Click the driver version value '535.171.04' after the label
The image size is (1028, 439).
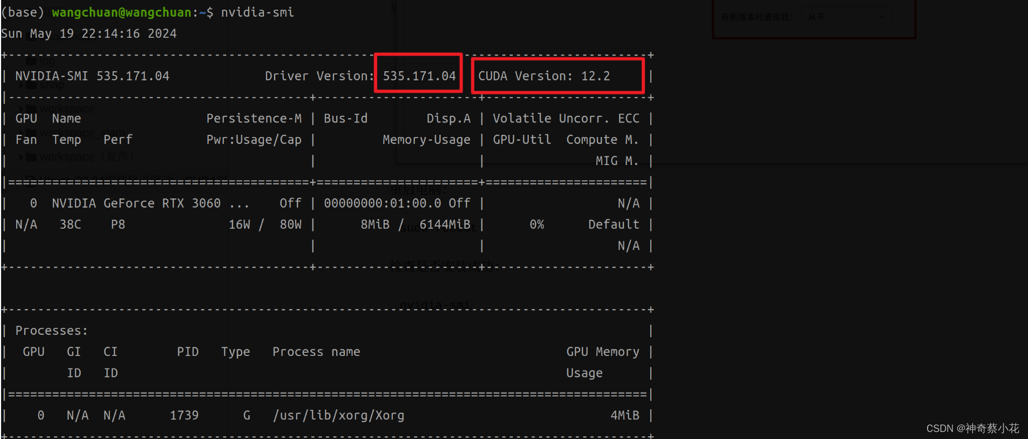(419, 76)
